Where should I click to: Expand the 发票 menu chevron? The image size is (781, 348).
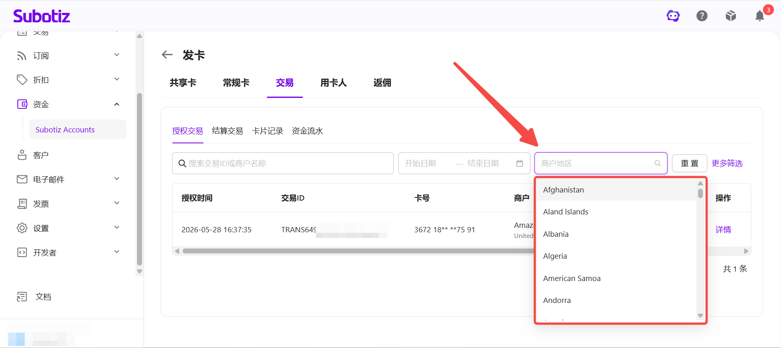coord(117,203)
